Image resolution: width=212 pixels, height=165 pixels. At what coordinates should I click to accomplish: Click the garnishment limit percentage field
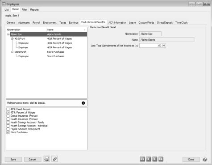[x=153, y=46]
